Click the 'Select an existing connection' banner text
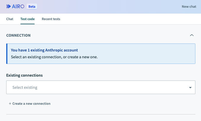The height and width of the screenshot is (121, 201). (54, 57)
